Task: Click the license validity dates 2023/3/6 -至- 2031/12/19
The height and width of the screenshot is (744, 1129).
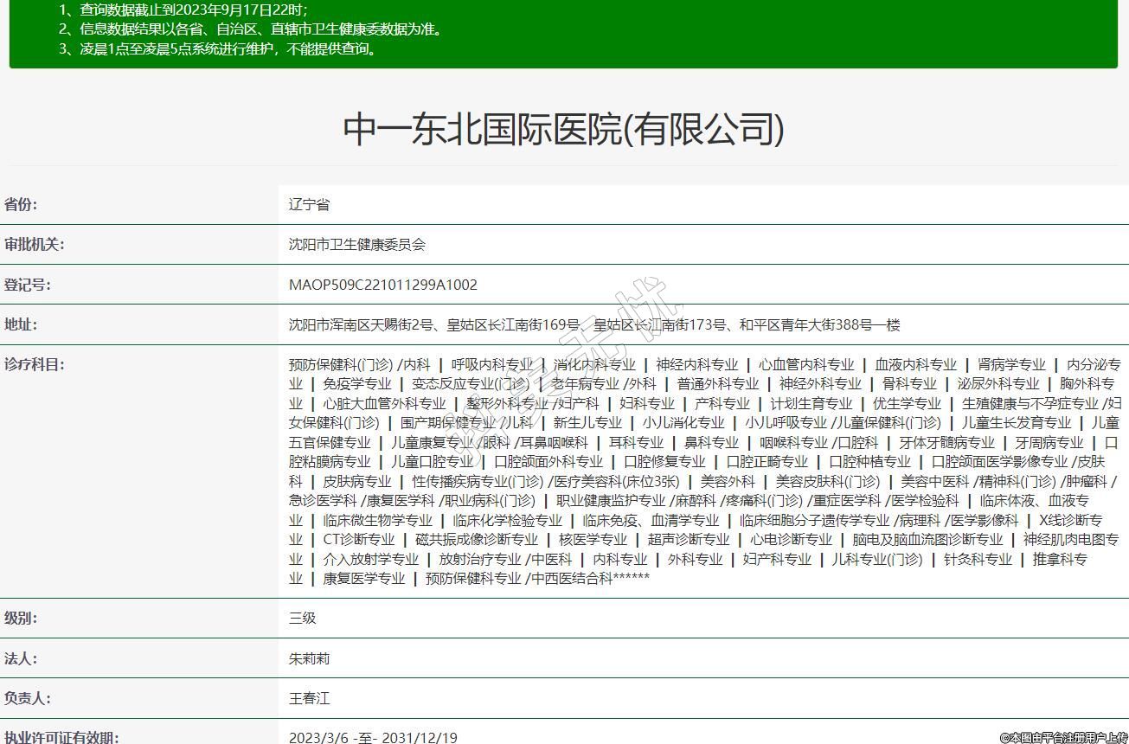Action: [373, 737]
